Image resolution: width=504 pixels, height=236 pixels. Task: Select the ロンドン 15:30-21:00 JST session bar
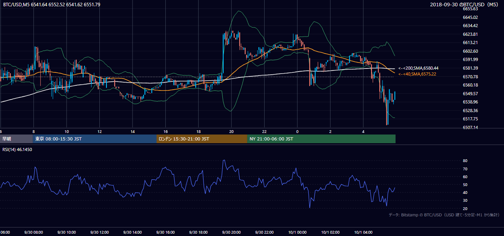[202, 139]
